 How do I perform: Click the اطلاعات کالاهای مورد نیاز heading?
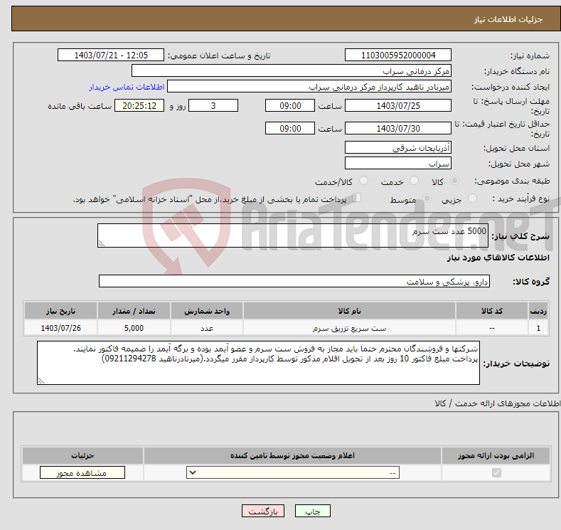pos(498,258)
